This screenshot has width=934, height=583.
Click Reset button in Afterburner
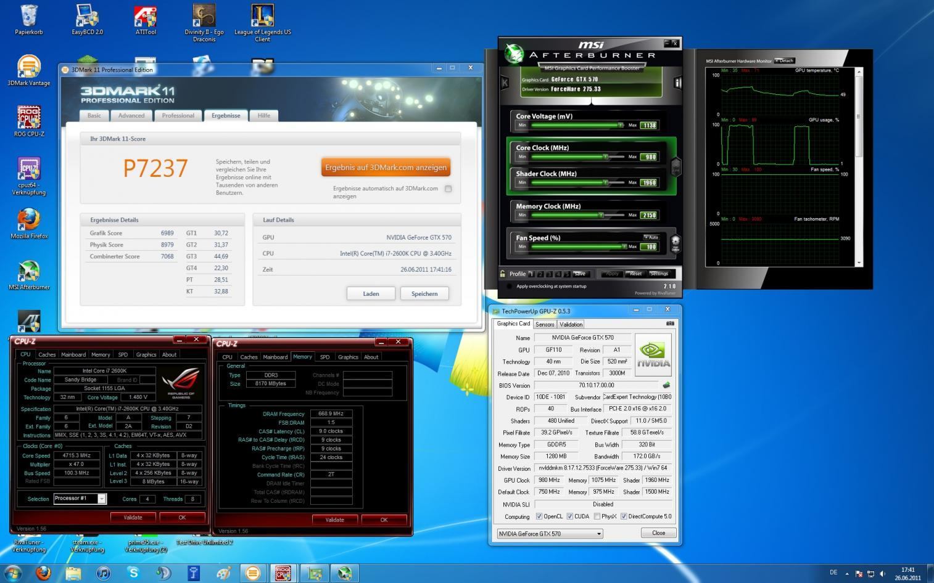pyautogui.click(x=635, y=274)
